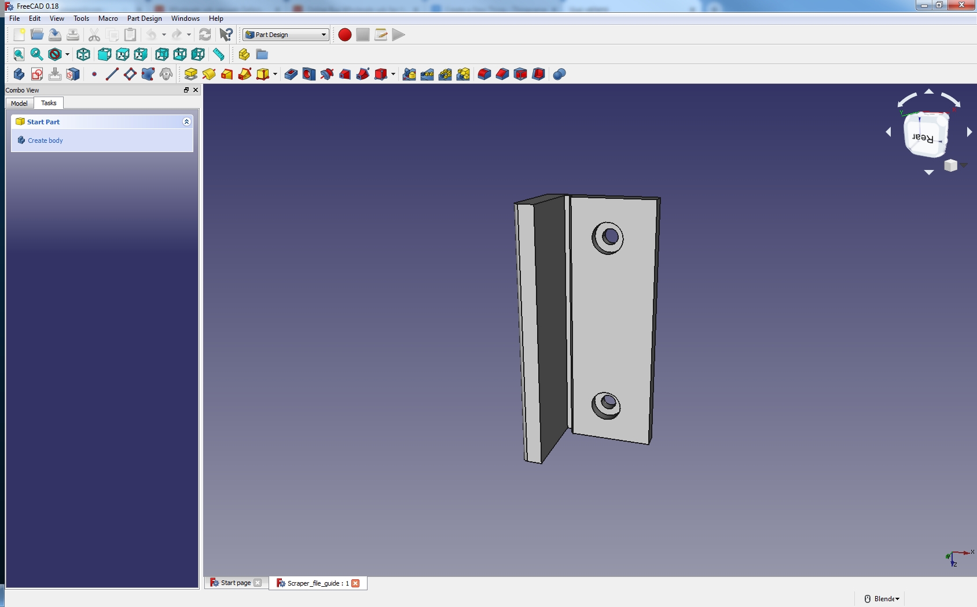This screenshot has width=977, height=607.
Task: Click the Refresh recompute icon
Action: 205,35
